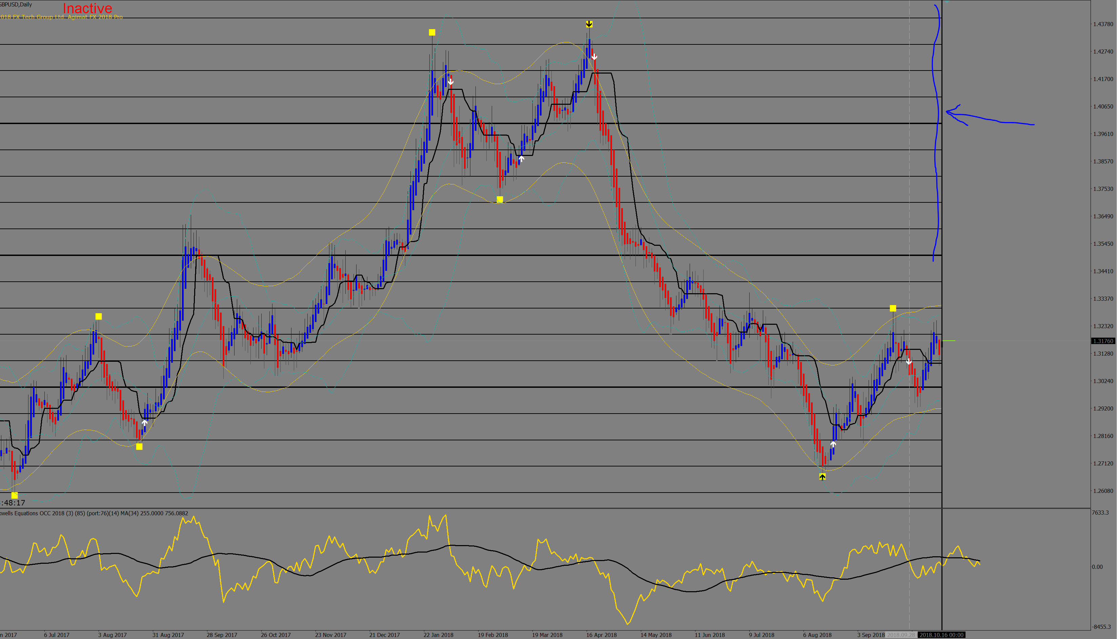
Task: Select the yellow square at the March 2018 low
Action: tap(500, 200)
